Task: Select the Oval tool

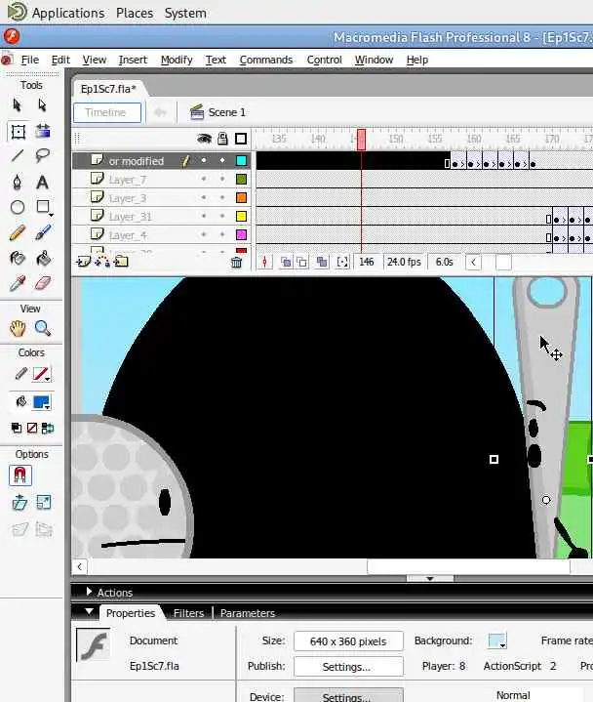Action: (18, 207)
